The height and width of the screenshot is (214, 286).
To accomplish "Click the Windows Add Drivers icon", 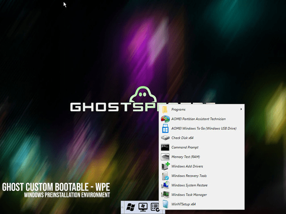I will (x=165, y=166).
